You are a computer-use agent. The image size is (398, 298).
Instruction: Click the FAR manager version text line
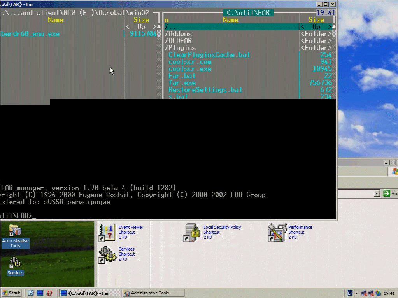point(88,188)
